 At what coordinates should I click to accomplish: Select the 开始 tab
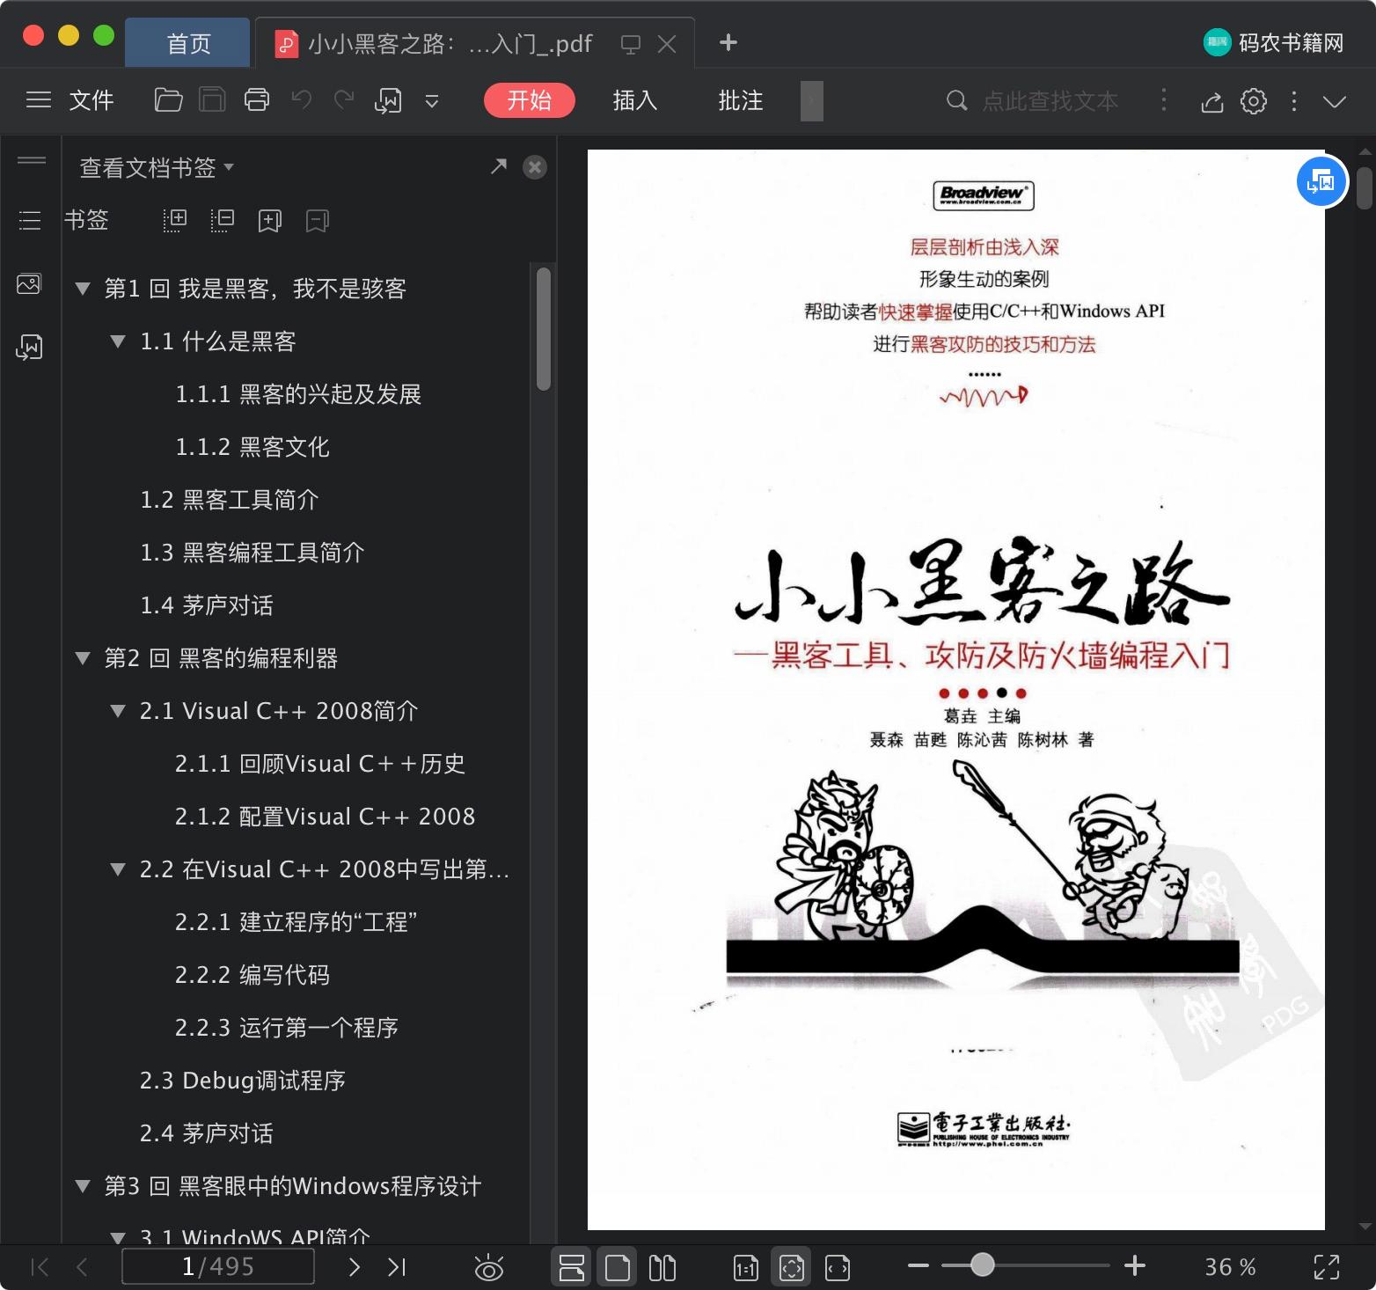[x=529, y=100]
